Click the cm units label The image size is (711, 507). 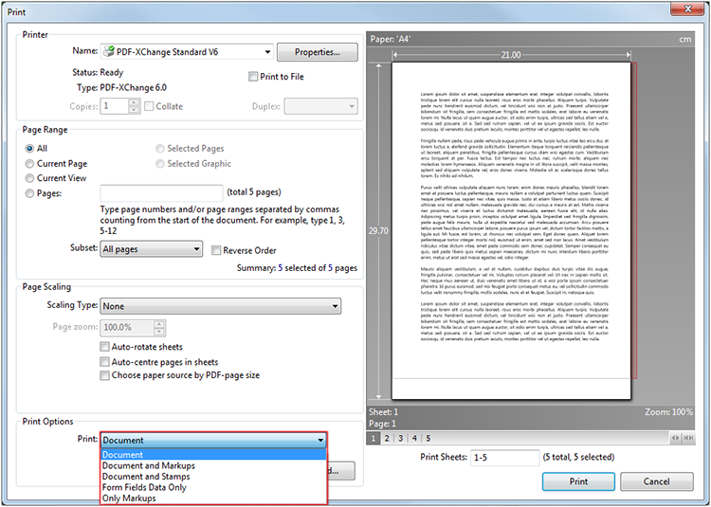pyautogui.click(x=685, y=40)
